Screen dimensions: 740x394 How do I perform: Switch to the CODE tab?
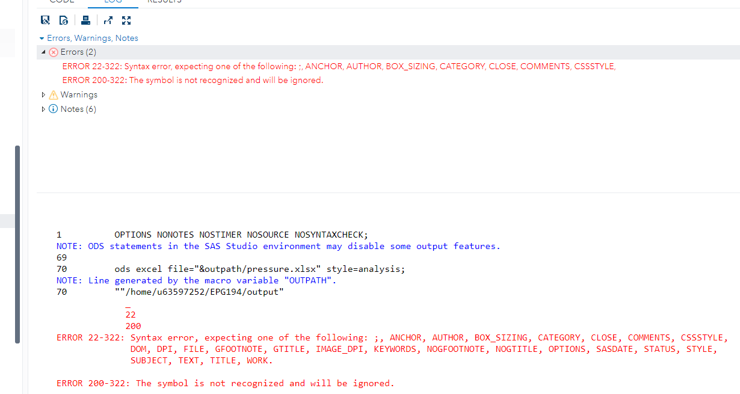(62, 2)
